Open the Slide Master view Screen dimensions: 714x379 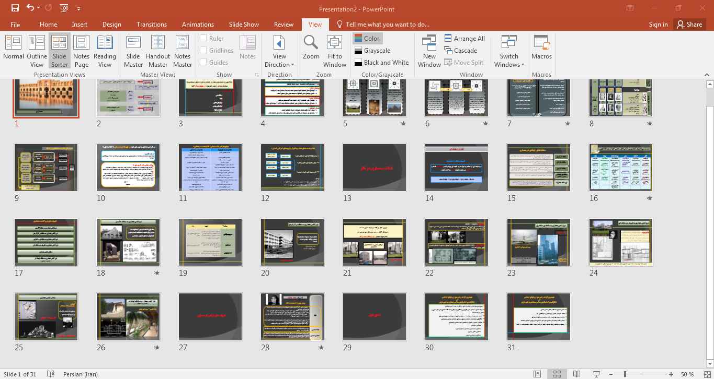pos(133,50)
